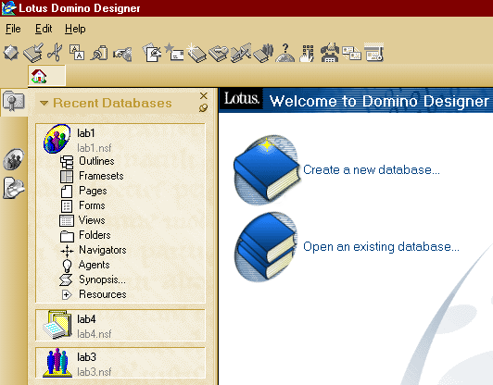This screenshot has height=385, width=493.
Task: Click 'Create a new database...' link
Action: tap(372, 170)
